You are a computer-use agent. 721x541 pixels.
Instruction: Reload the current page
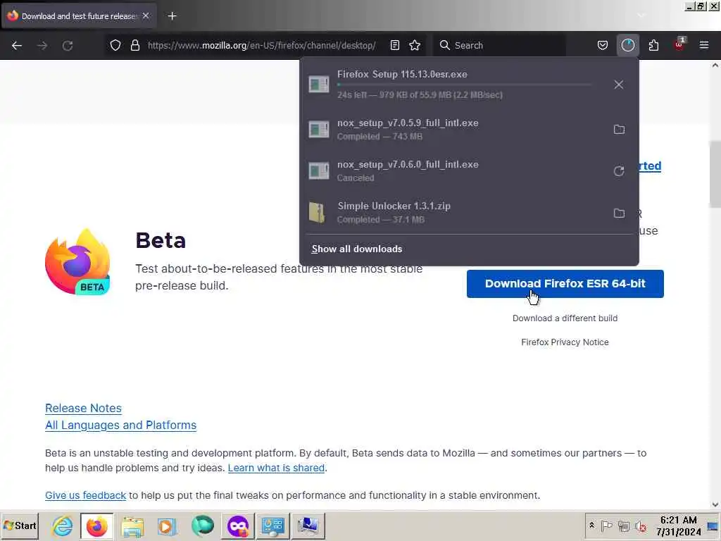(68, 46)
